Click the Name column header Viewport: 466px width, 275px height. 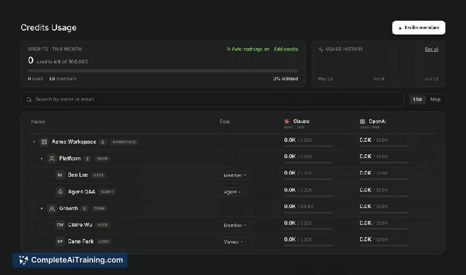pyautogui.click(x=38, y=122)
